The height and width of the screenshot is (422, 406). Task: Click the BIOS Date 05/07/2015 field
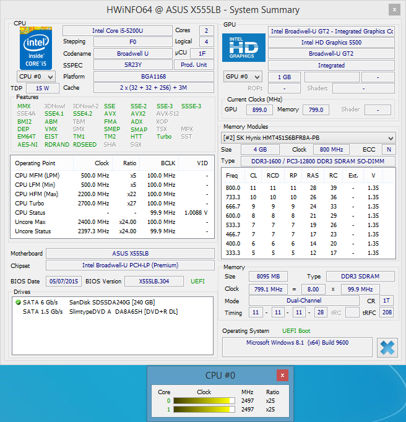coord(64,282)
